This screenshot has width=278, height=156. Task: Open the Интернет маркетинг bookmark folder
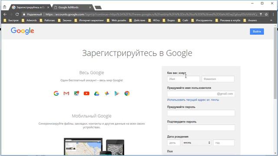[x=89, y=20]
